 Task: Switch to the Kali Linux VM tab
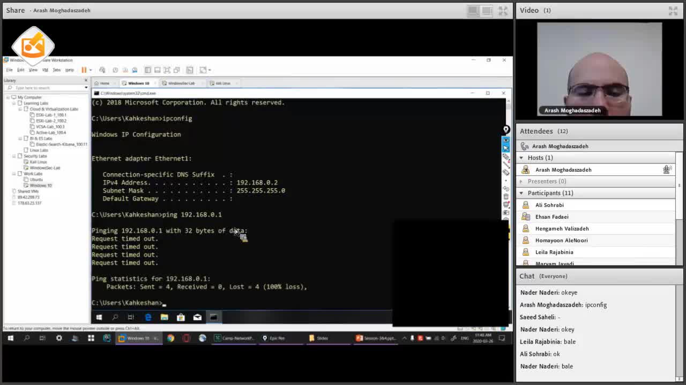(223, 83)
